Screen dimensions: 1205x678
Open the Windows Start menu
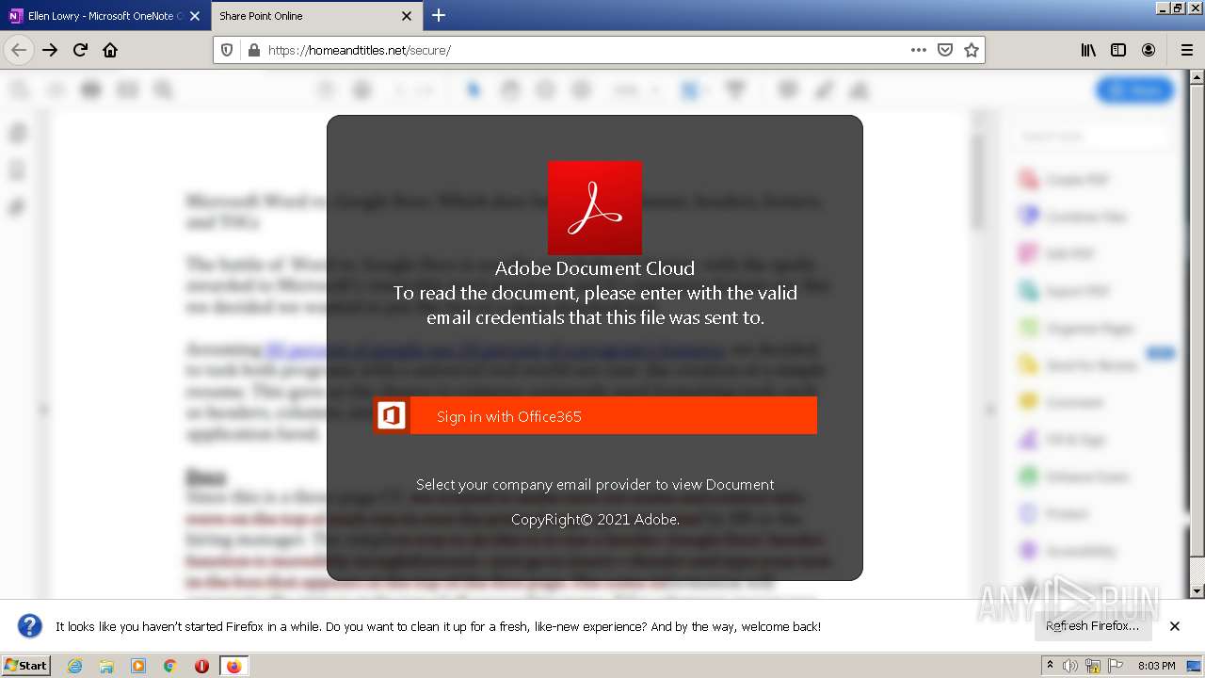26,666
